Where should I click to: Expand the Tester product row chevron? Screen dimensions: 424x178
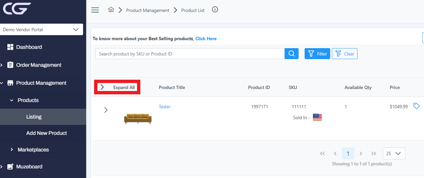(106, 110)
